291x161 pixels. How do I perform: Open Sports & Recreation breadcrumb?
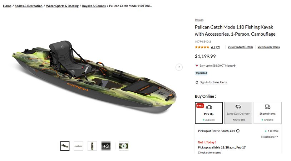[x=29, y=6]
